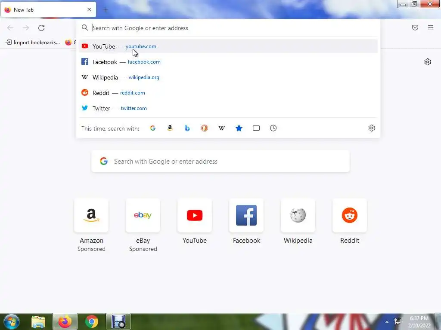Viewport: 441px width, 330px height.
Task: Open the Windows Start menu
Action: click(12, 321)
